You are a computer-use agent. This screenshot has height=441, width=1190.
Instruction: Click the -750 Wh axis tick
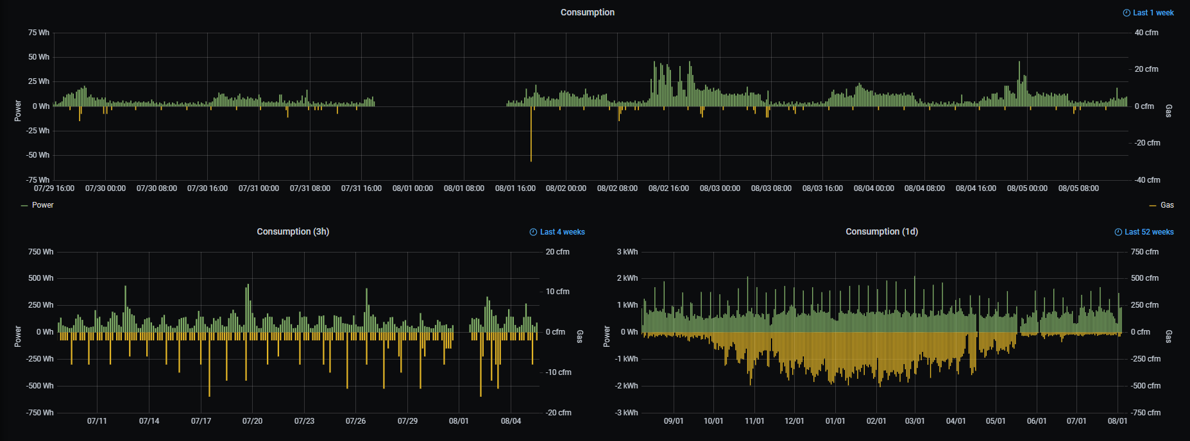(x=40, y=413)
